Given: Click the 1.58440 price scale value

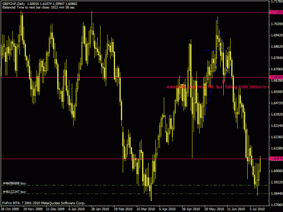Looking at the screenshot, I should click(x=277, y=193).
